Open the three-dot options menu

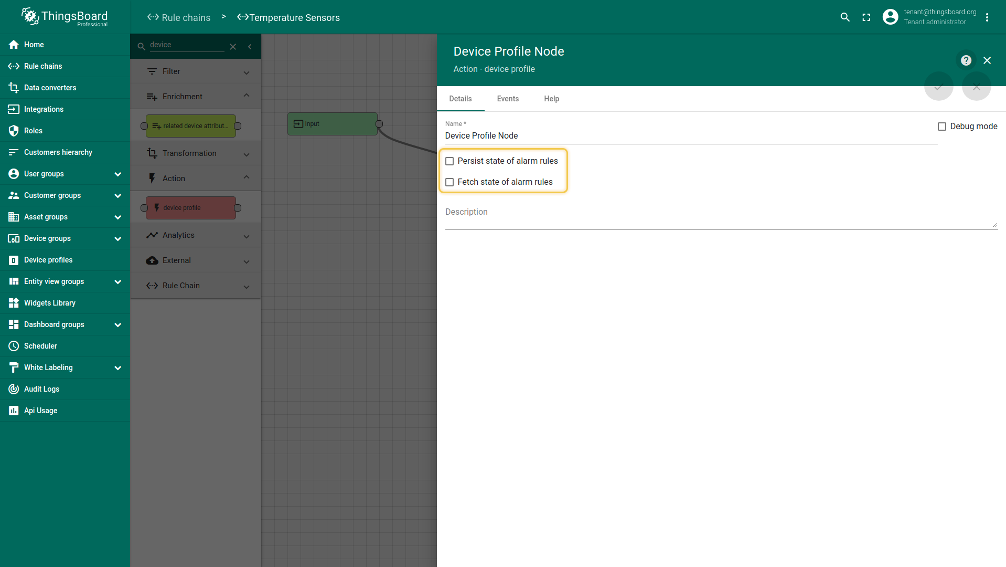[987, 17]
